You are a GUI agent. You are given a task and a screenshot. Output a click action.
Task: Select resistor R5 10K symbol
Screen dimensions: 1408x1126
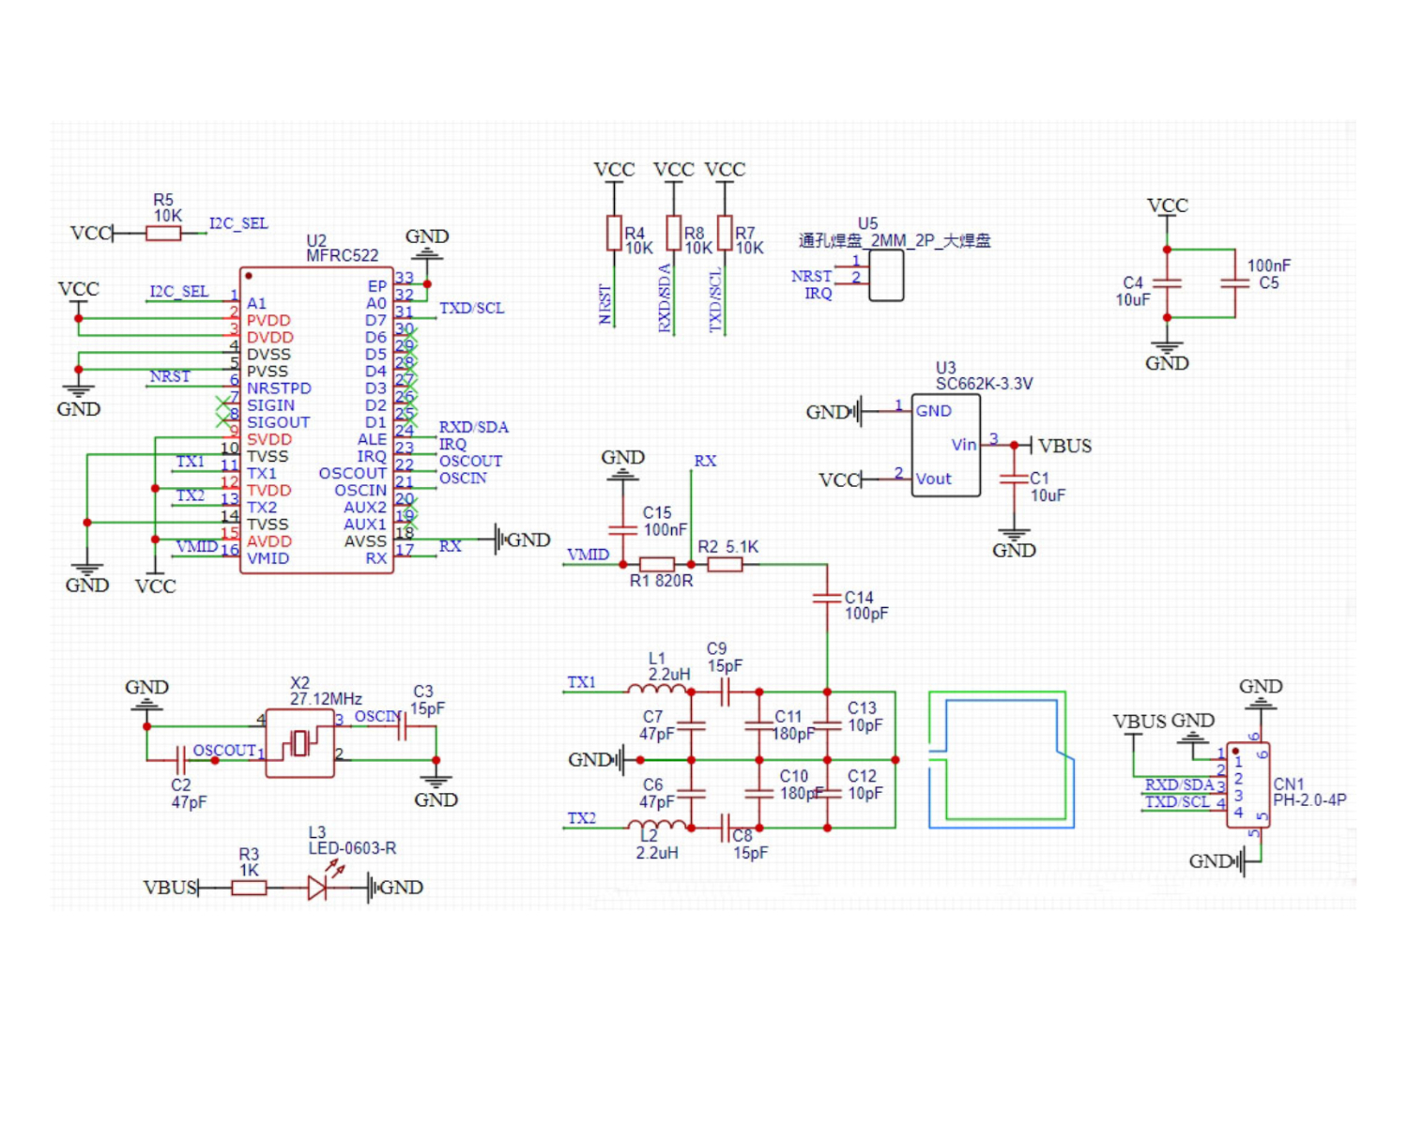pos(163,233)
